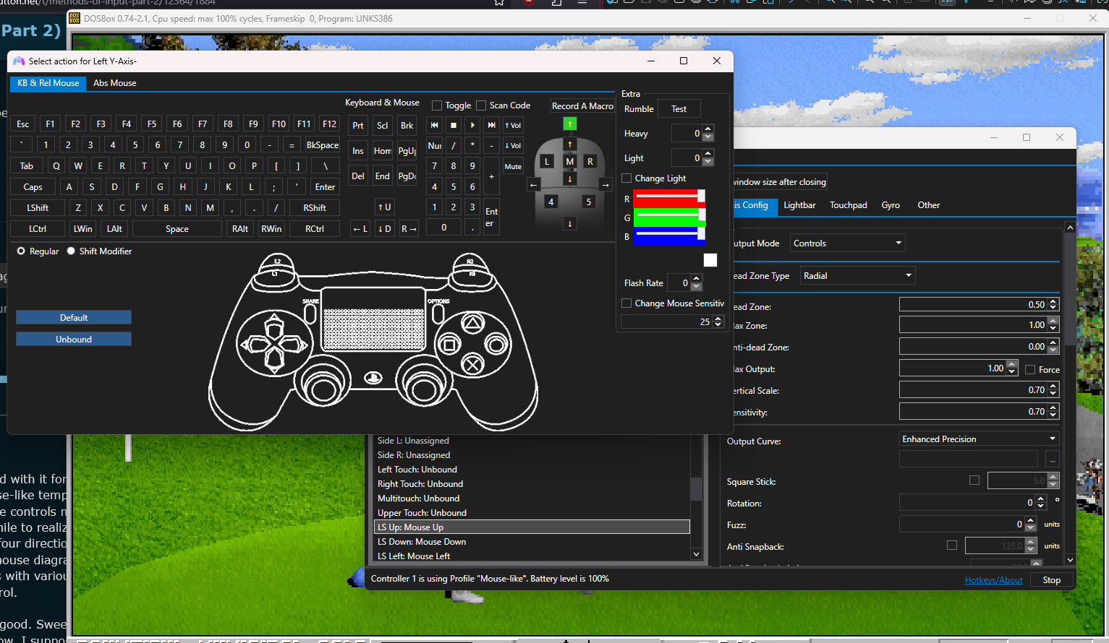Increase the Light rumble value
The image size is (1109, 643).
click(708, 154)
